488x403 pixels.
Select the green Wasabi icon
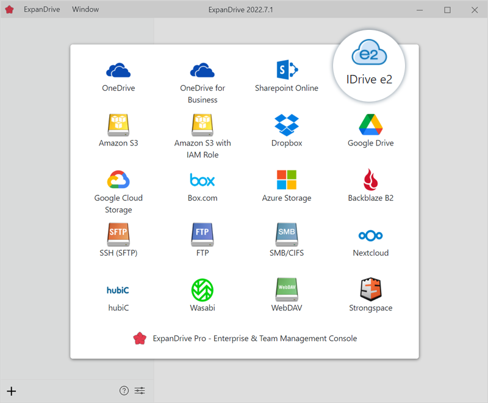point(203,290)
